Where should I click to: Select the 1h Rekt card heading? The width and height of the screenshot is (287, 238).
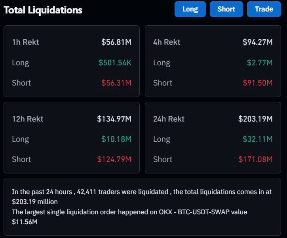click(26, 42)
